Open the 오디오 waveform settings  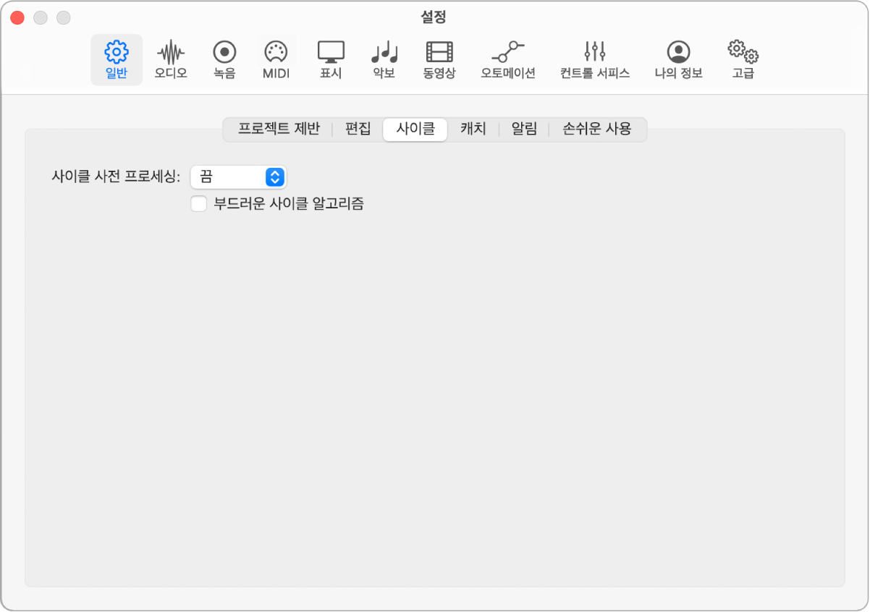(x=171, y=60)
